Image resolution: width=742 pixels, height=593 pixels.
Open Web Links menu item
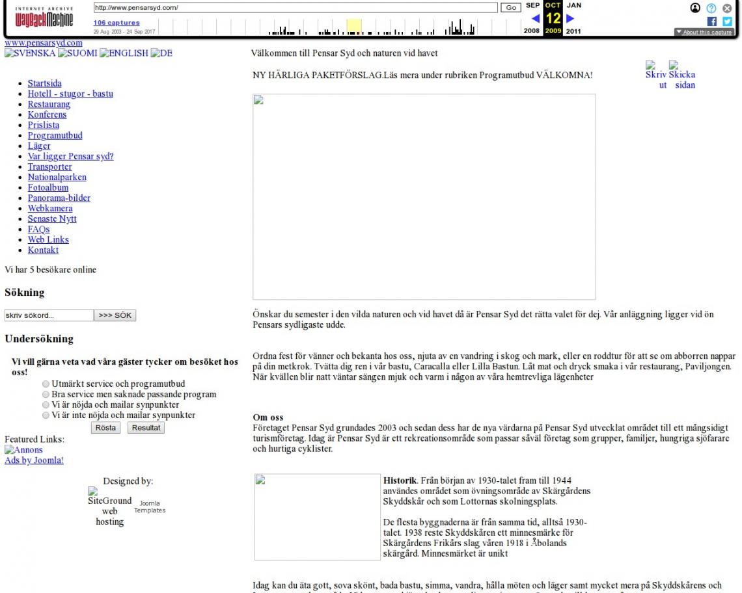click(48, 239)
